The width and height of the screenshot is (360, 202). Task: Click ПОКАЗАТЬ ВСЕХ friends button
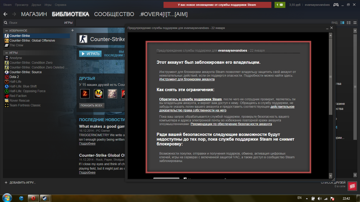92,105
